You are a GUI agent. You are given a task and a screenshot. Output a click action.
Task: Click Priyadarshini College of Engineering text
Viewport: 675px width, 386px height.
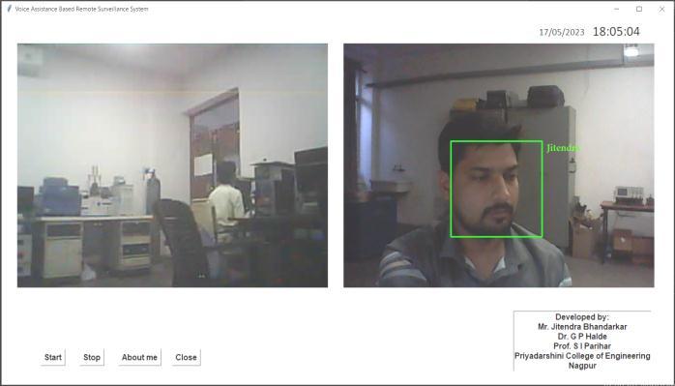click(x=582, y=356)
